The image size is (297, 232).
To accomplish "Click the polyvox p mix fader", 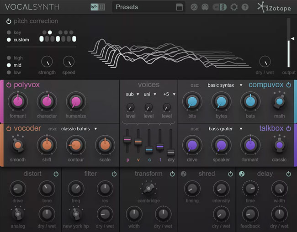I will [127, 140].
